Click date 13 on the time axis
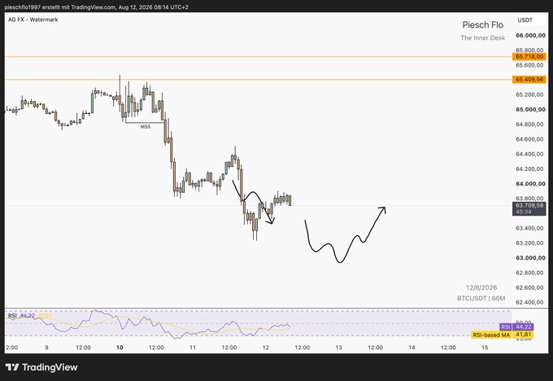Viewport: 553px width, 381px height. [338, 348]
